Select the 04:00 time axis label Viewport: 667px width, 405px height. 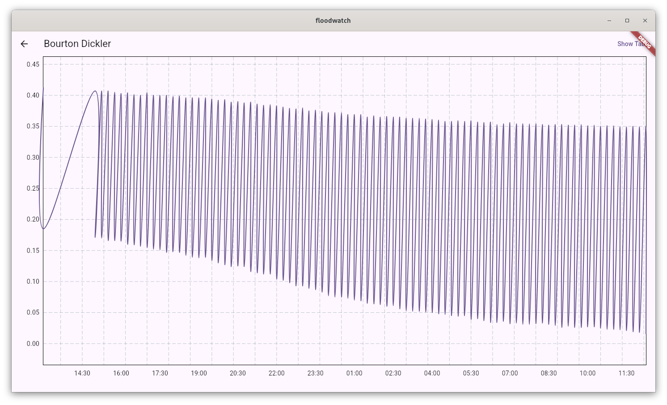(432, 373)
